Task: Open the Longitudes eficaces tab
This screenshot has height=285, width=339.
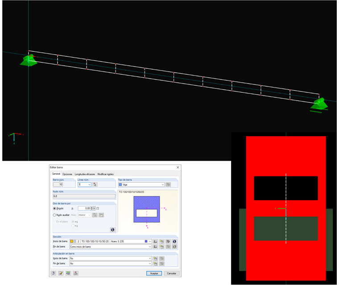Action: coord(85,174)
